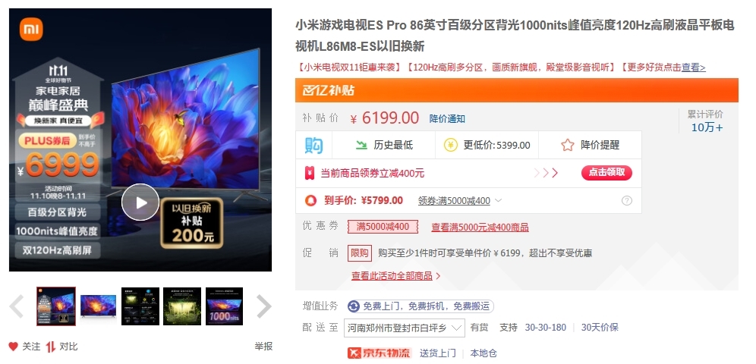756x364 pixels.
Task: Click the yen coin 更低价 icon
Action: [450, 145]
